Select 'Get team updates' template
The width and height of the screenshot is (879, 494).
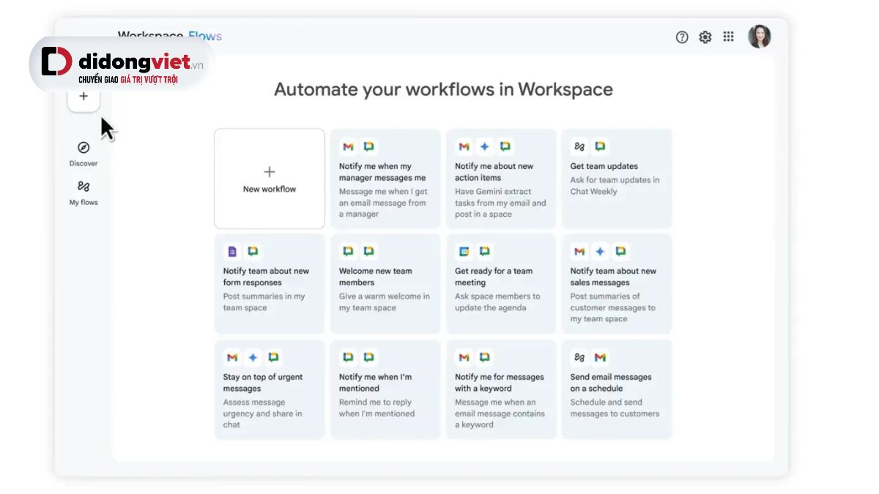(x=616, y=179)
